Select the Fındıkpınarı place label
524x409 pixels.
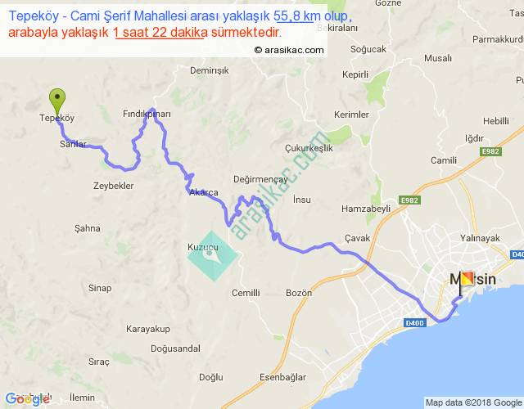(x=147, y=114)
